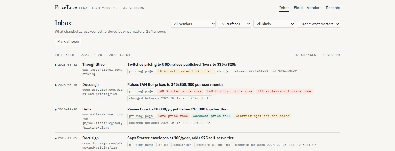
Task: Open Della Core €8,000/yr headline
Action: pyautogui.click(x=178, y=109)
